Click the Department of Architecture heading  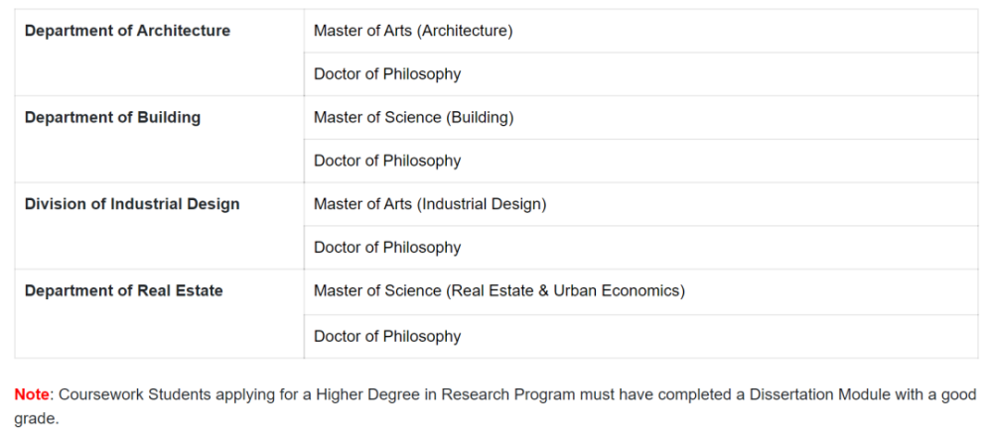(x=127, y=31)
